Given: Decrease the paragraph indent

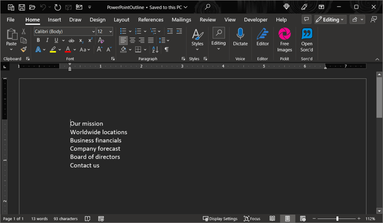Looking at the screenshot, I should 170,31.
